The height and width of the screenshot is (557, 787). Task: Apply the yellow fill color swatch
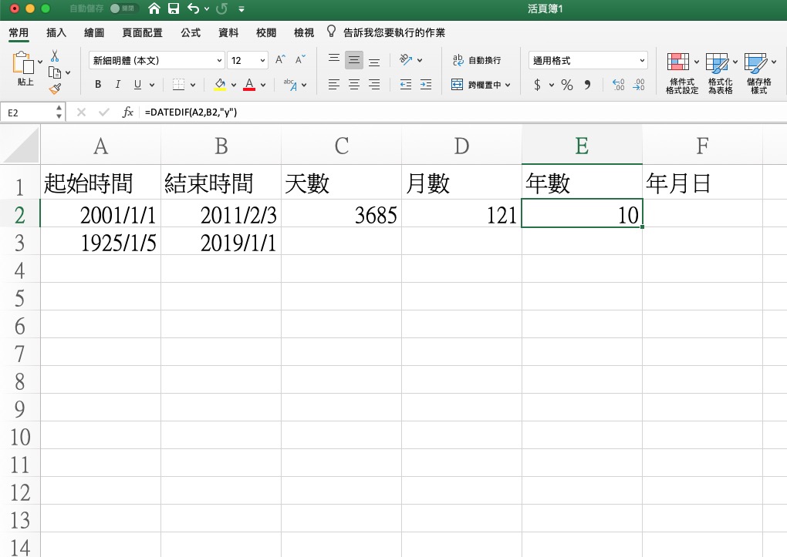click(x=220, y=85)
